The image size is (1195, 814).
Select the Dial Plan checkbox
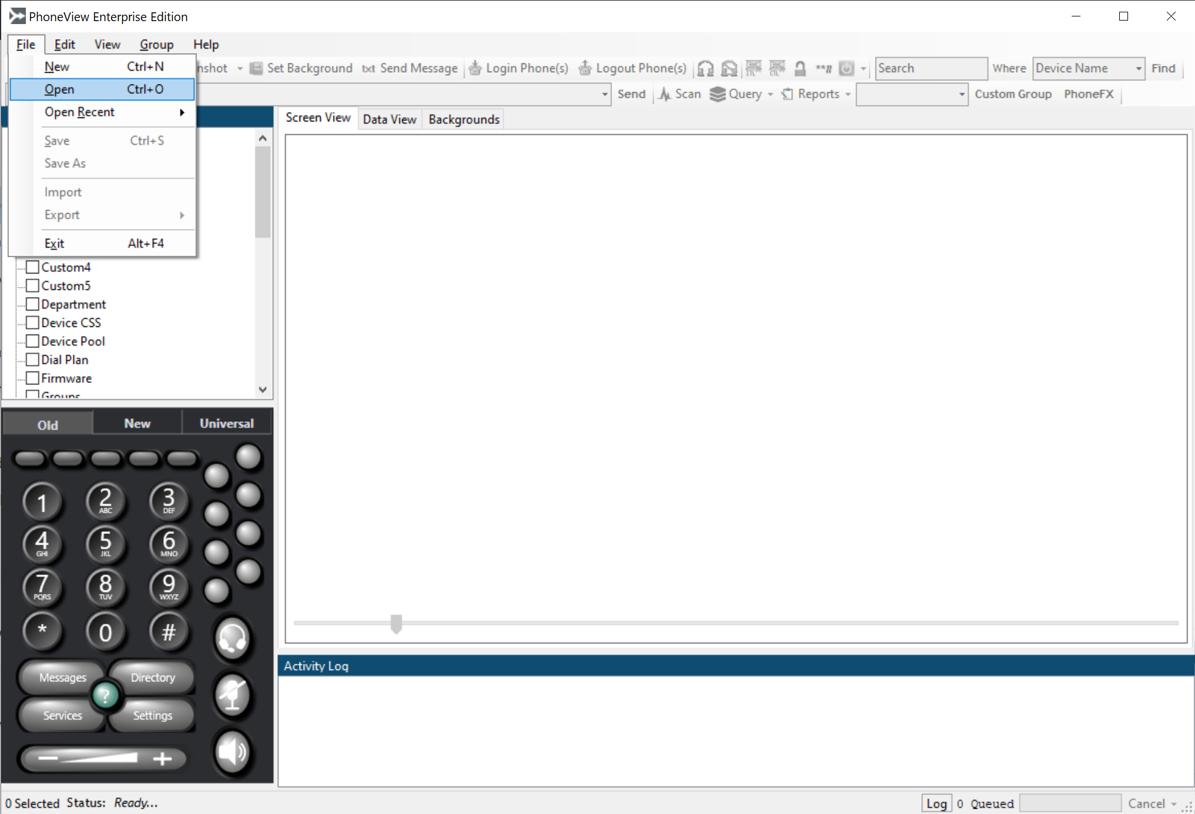point(33,360)
